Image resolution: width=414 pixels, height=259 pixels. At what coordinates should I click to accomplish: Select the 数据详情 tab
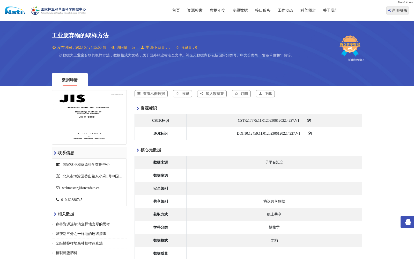[70, 80]
